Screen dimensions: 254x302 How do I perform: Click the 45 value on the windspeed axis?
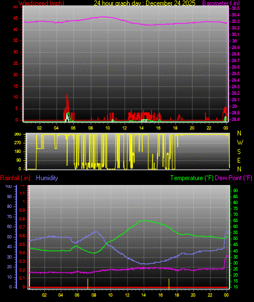point(15,19)
